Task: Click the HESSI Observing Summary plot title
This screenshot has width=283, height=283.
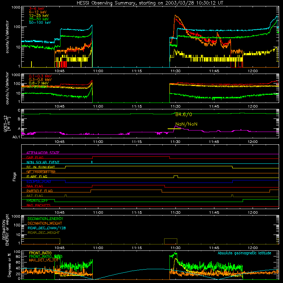Action: (x=150, y=3)
